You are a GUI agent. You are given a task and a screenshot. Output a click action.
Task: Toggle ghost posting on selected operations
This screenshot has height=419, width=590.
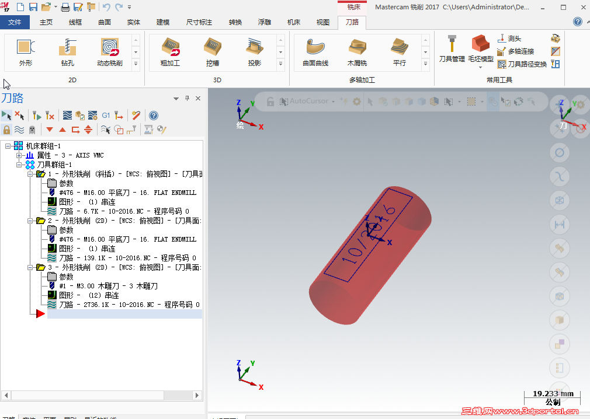click(x=32, y=130)
